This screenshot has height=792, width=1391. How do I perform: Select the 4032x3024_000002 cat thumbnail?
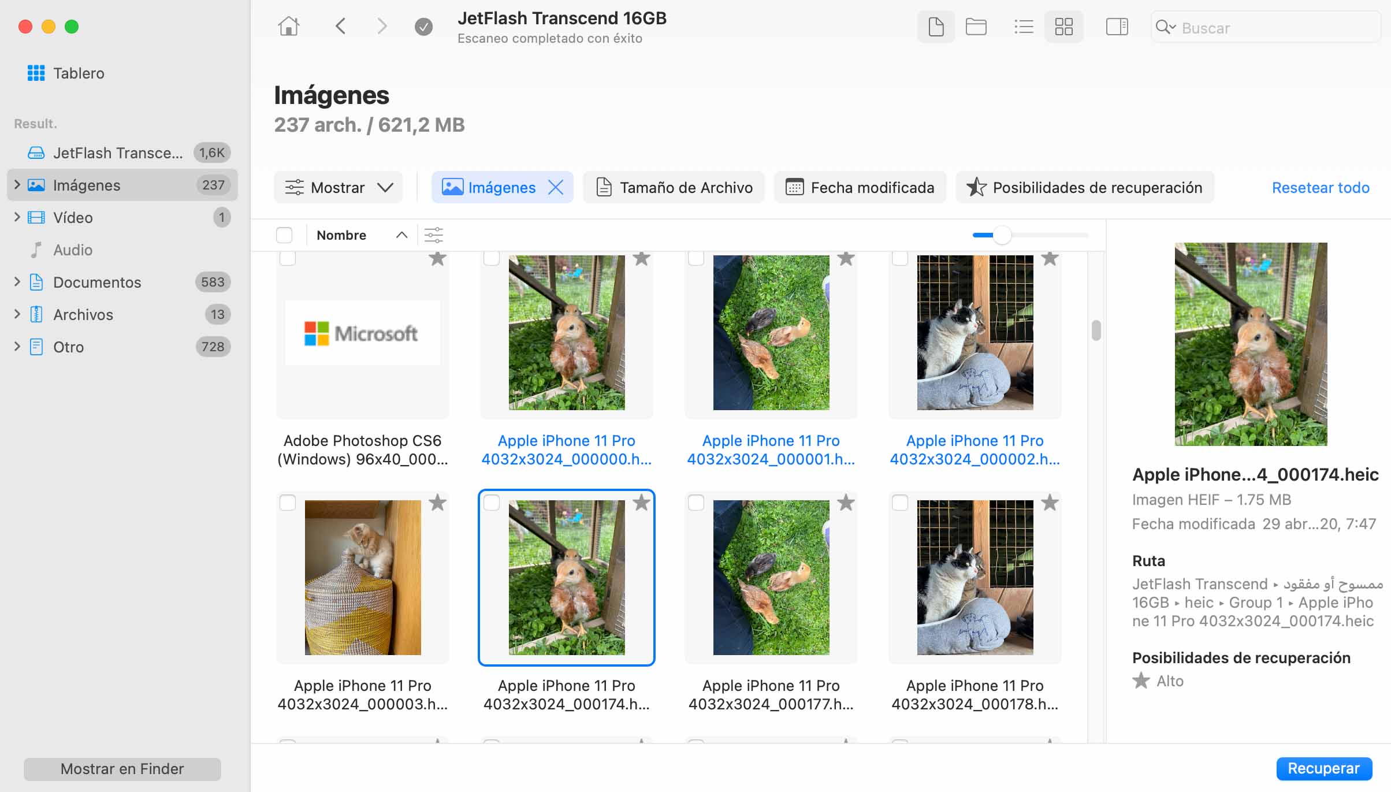[975, 333]
